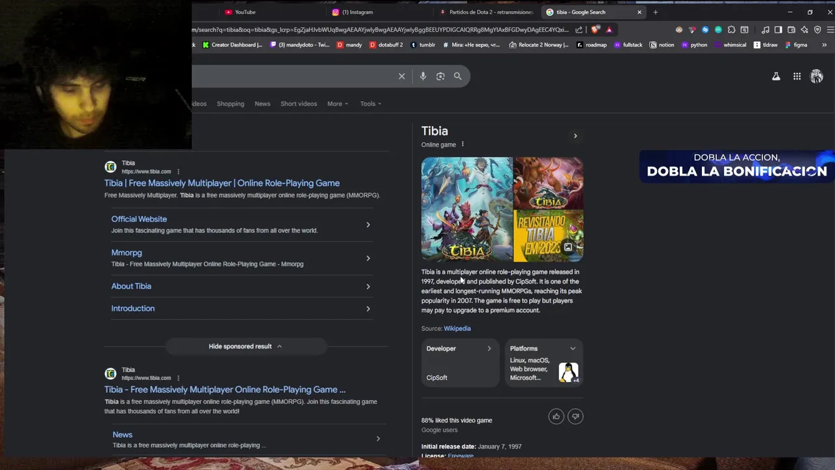Expand the Tools dropdown
Viewport: 835px width, 470px height.
pyautogui.click(x=371, y=104)
